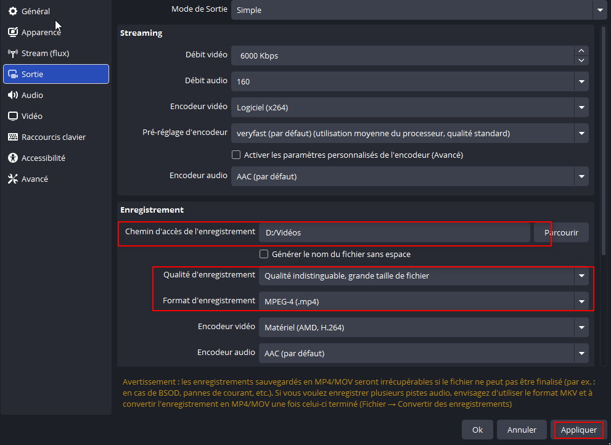Open the Apparence settings icon
The width and height of the screenshot is (611, 445).
click(12, 32)
